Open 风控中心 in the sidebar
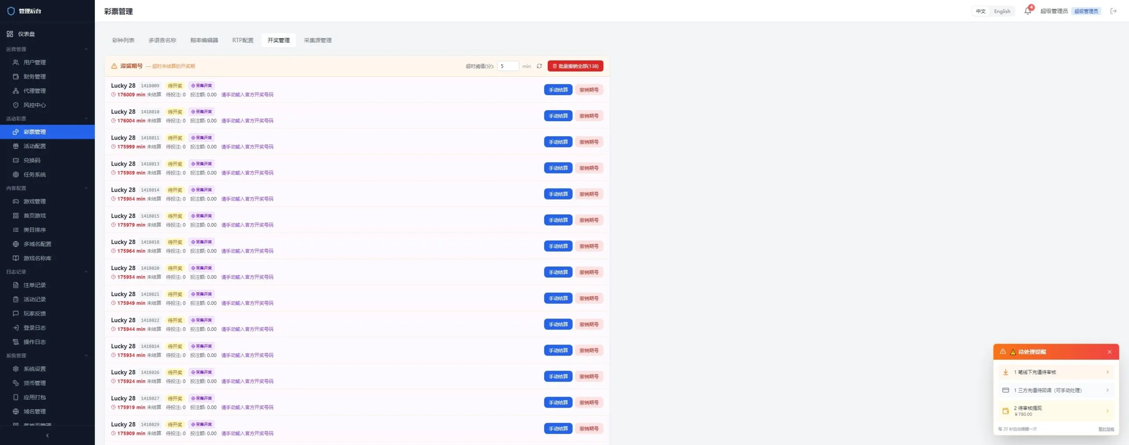The image size is (1129, 445). pos(47,105)
